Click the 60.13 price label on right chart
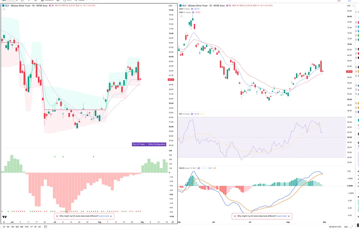The image size is (359, 229). 349,72
